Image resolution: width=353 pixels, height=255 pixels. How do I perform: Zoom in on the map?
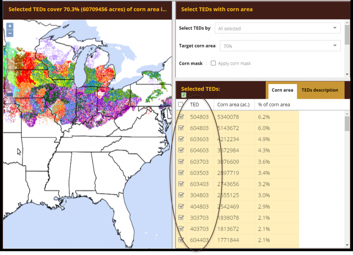[10, 26]
